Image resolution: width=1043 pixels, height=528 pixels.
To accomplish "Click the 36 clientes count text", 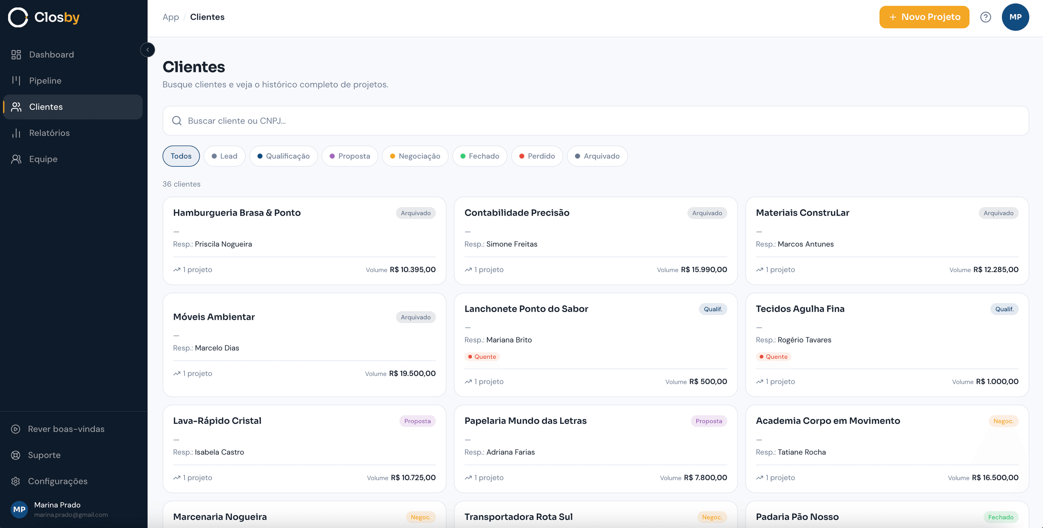I will (x=181, y=184).
